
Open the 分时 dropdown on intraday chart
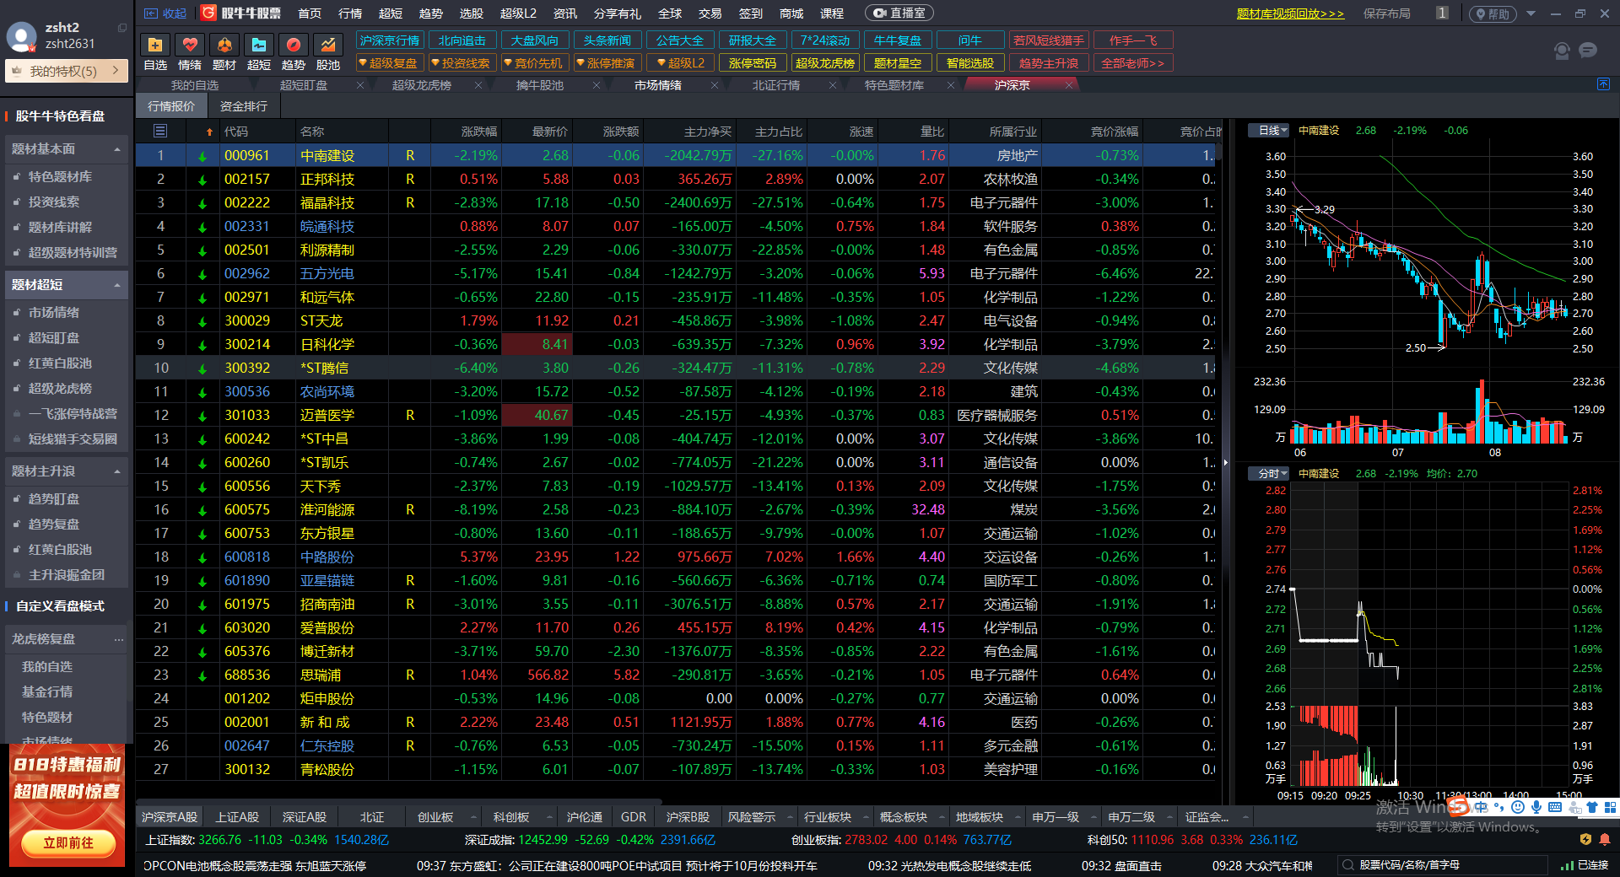1269,474
